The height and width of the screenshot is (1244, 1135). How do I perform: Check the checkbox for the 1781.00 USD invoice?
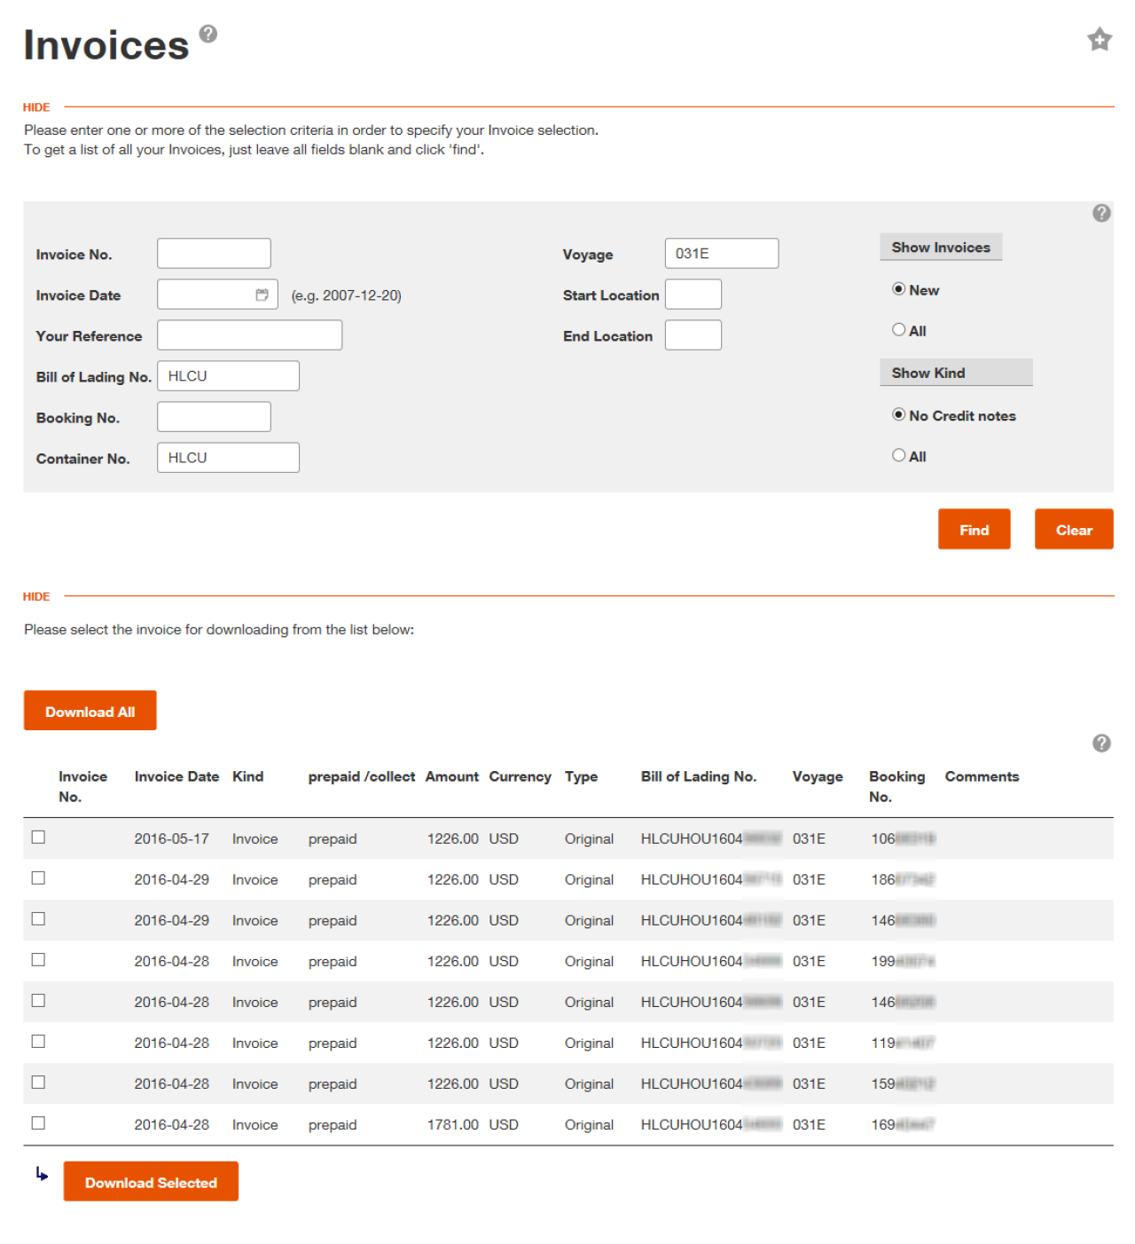coord(37,1122)
